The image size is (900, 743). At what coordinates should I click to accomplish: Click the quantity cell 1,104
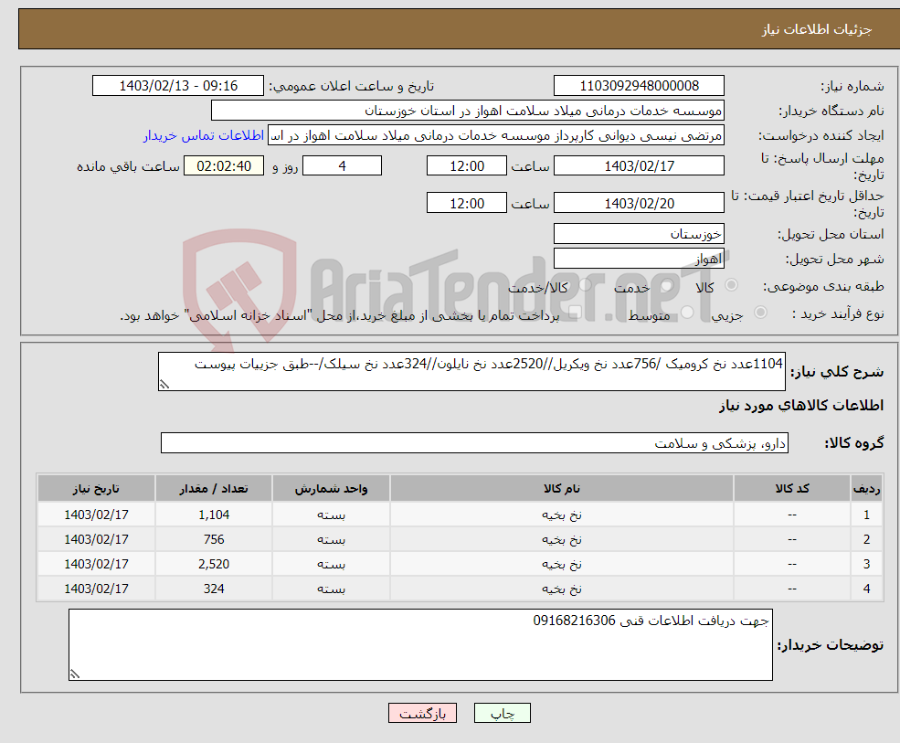click(x=214, y=515)
